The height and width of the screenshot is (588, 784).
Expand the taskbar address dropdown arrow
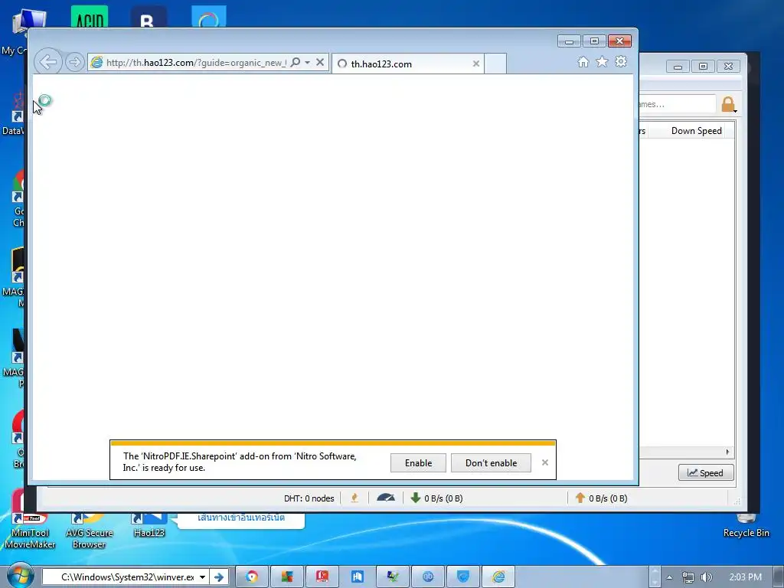tap(202, 577)
